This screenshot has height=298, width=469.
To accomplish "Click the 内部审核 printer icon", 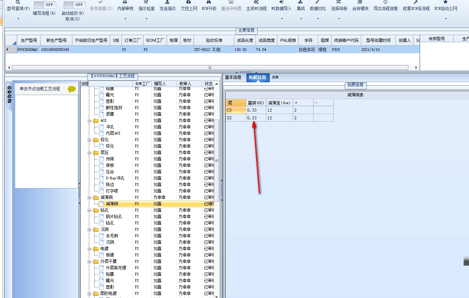I will coord(125,2).
